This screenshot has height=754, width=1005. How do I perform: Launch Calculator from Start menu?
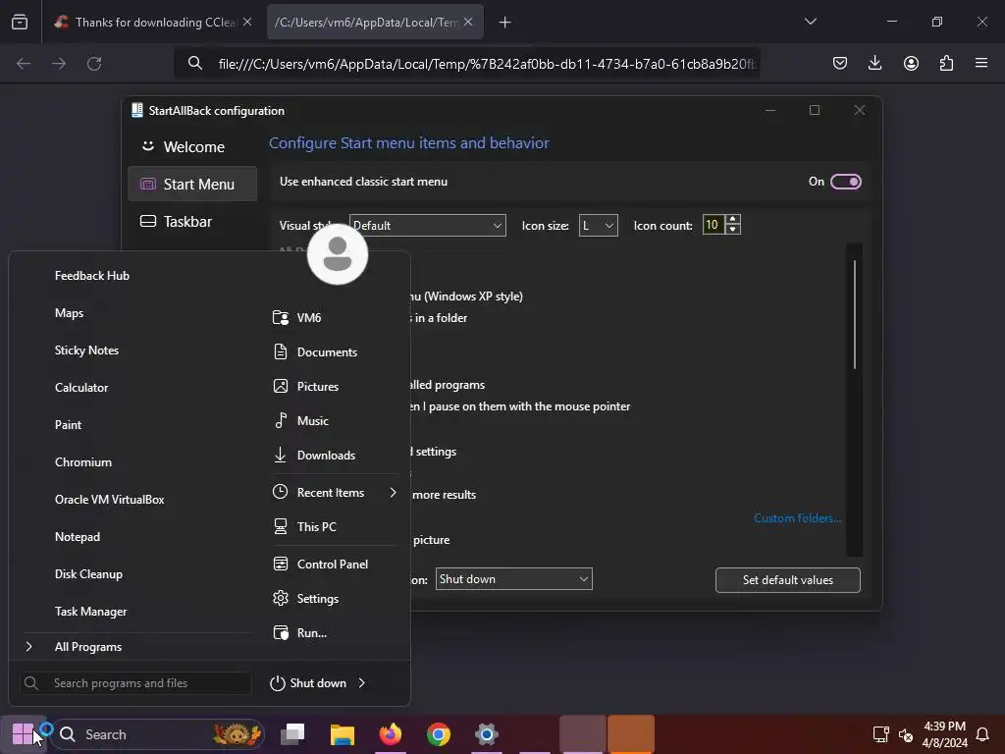point(81,387)
